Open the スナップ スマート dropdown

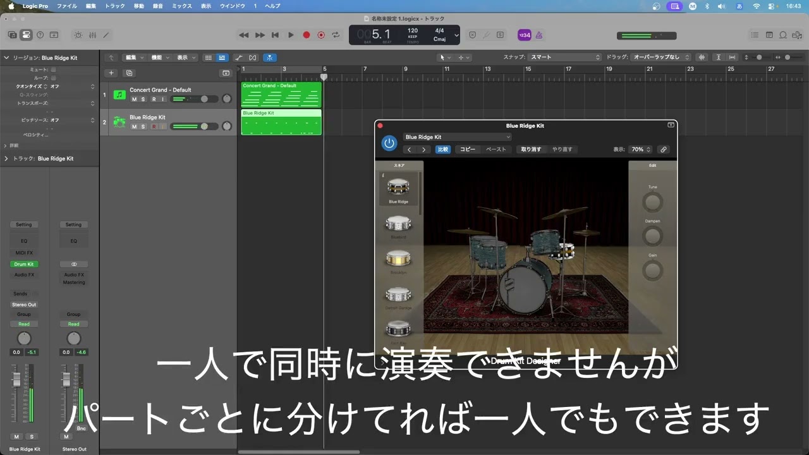coord(564,58)
